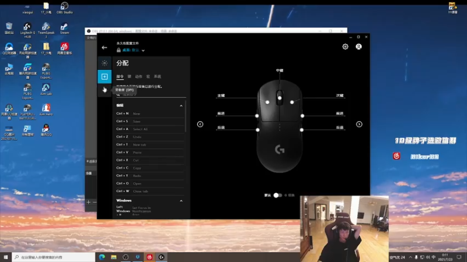Select Ctrl + T New tab command

pyautogui.click(x=150, y=144)
